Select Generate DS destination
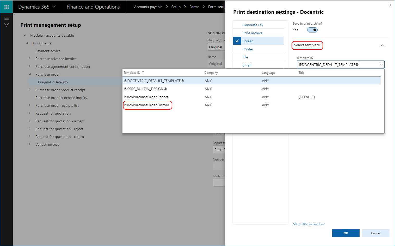This screenshot has width=395, height=246. (x=252, y=25)
